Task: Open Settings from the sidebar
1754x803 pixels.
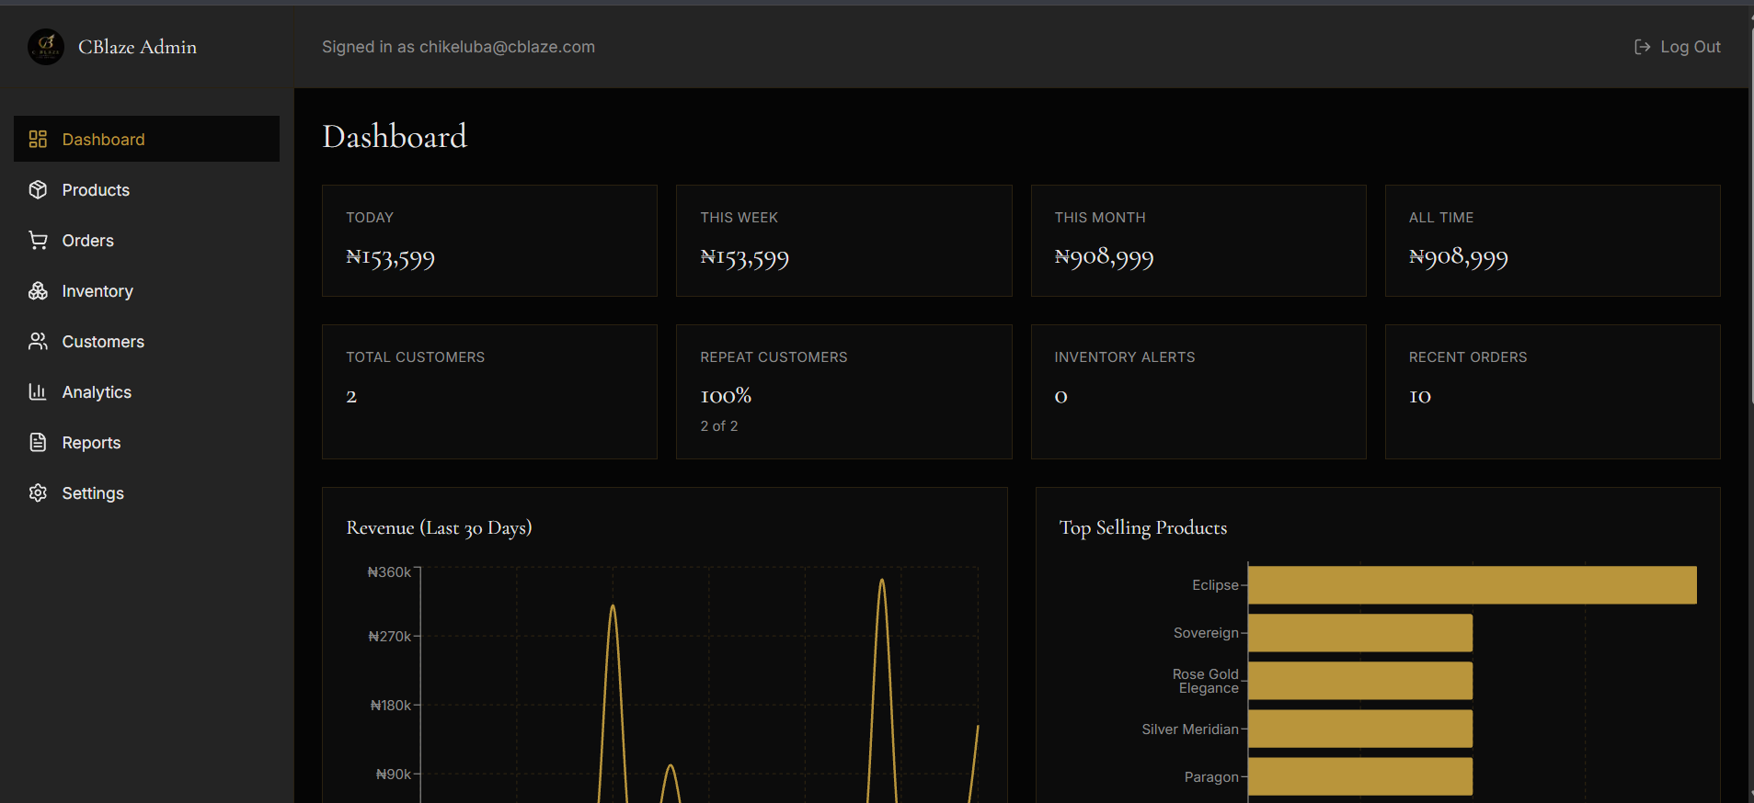Action: (x=146, y=492)
